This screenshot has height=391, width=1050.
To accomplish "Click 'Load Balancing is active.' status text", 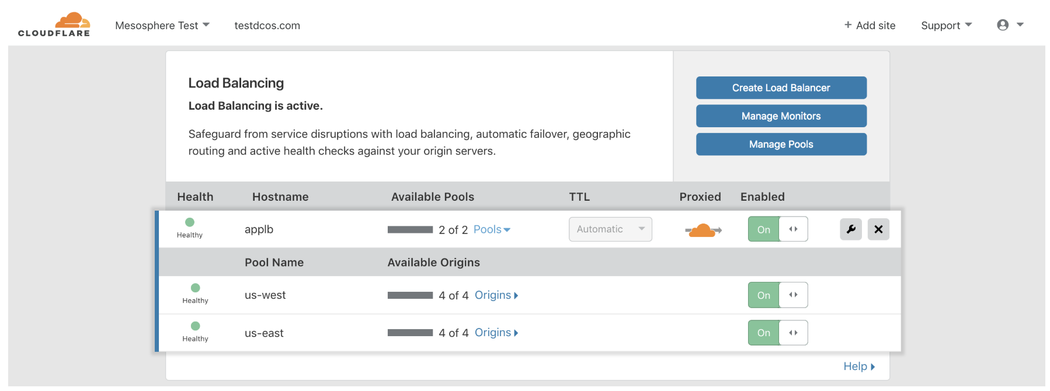I will coord(255,106).
